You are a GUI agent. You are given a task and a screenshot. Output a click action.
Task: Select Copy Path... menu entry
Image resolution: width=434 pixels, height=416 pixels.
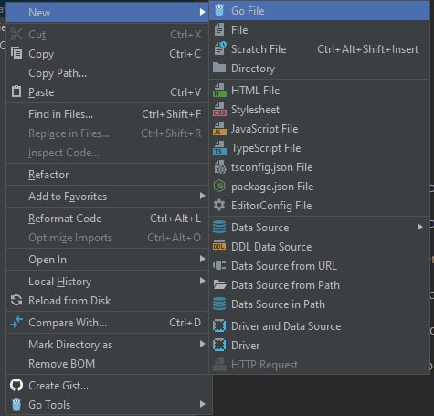click(107, 73)
